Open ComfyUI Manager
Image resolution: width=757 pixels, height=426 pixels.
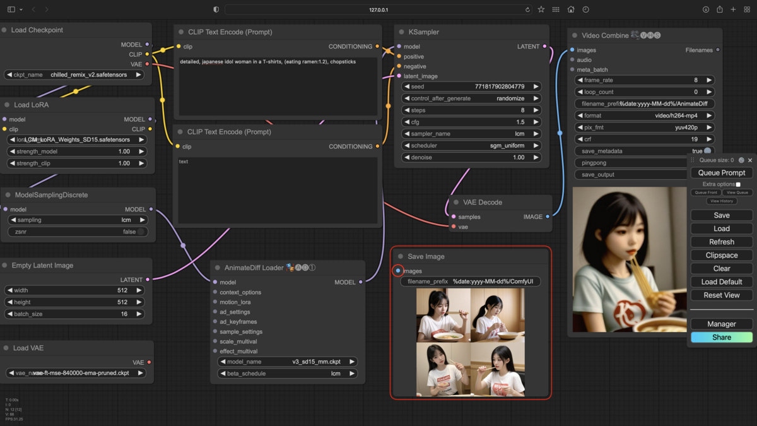coord(722,324)
